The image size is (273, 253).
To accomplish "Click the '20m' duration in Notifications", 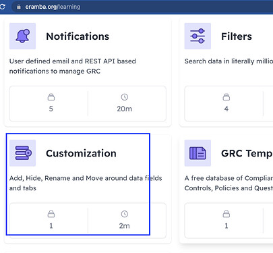I will 125,109.
